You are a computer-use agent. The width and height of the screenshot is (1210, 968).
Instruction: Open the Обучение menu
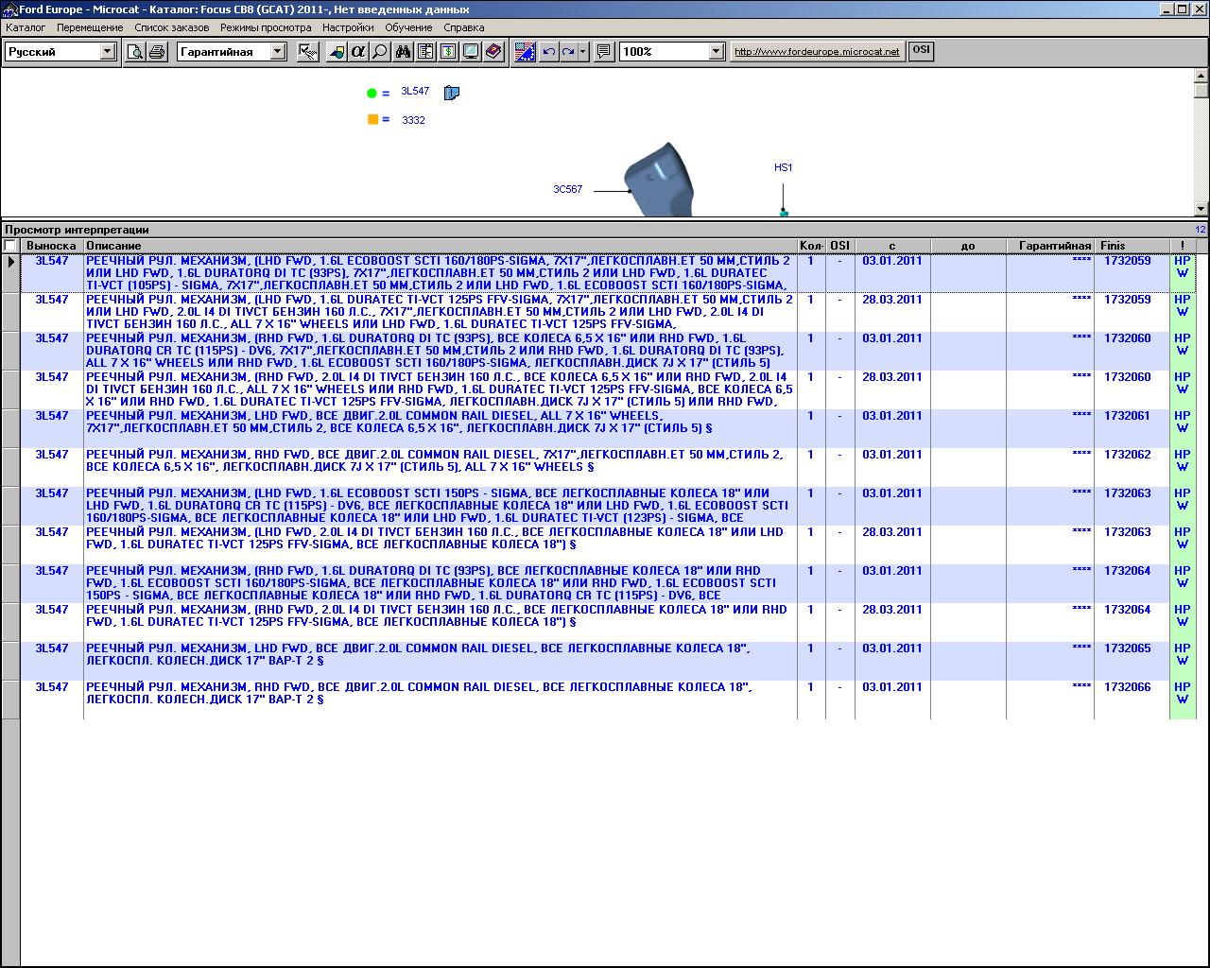[408, 27]
